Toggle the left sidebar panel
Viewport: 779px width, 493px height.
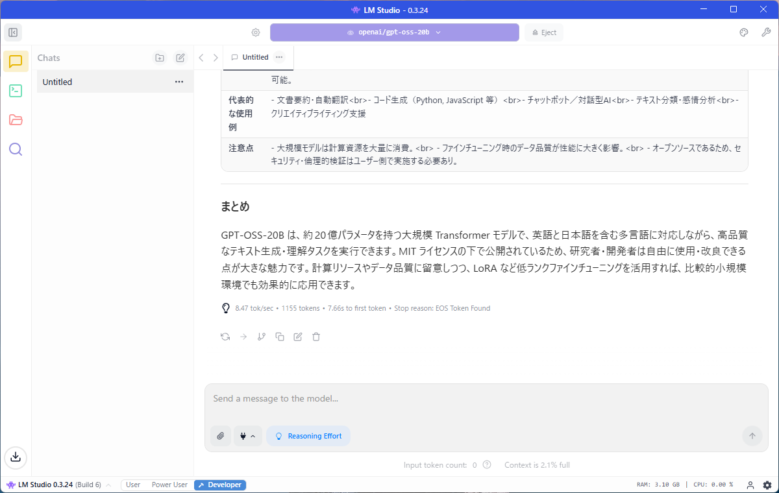coord(12,32)
